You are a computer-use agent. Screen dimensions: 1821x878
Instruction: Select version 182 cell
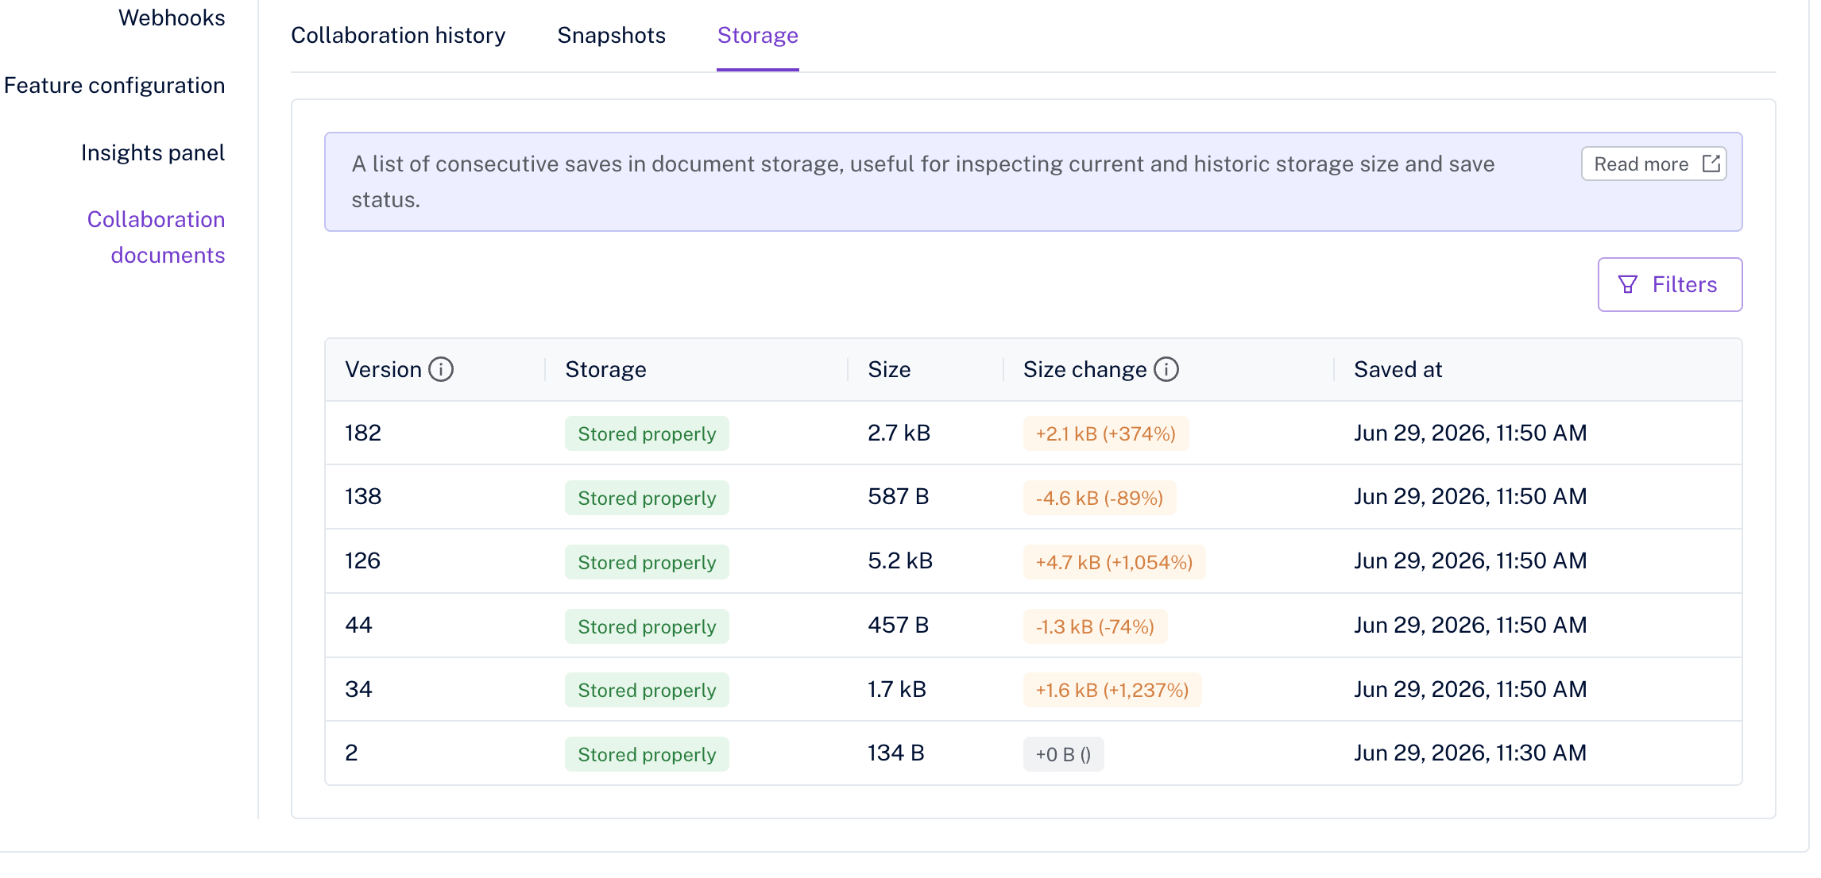click(x=363, y=433)
